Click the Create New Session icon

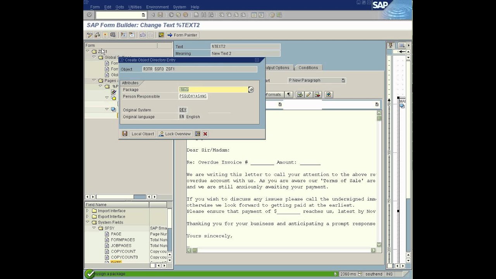pyautogui.click(x=254, y=15)
